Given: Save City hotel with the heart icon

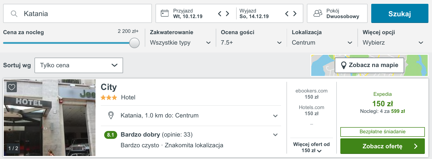Looking at the screenshot, I should 12,87.
